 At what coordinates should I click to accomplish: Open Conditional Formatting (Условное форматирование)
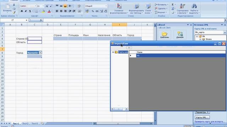click(119, 8)
